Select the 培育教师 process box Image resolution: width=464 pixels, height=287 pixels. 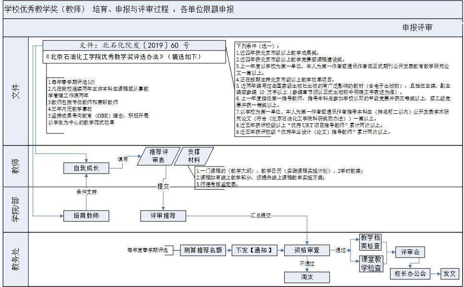tap(85, 216)
